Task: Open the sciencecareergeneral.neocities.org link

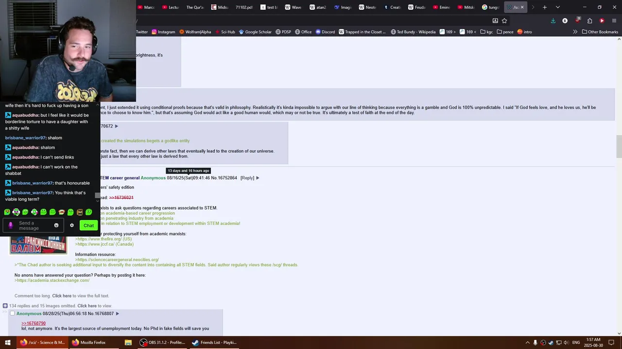Action: (117, 260)
